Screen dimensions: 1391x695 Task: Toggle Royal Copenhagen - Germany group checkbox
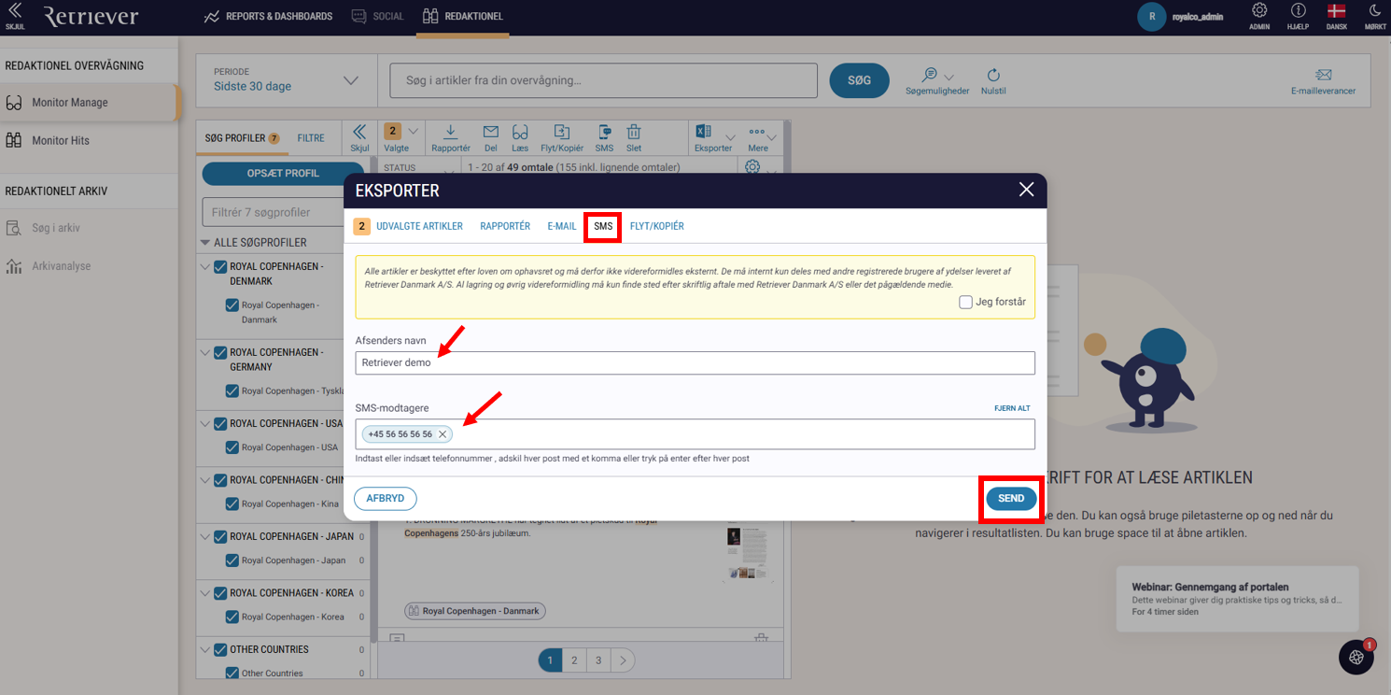coord(220,353)
